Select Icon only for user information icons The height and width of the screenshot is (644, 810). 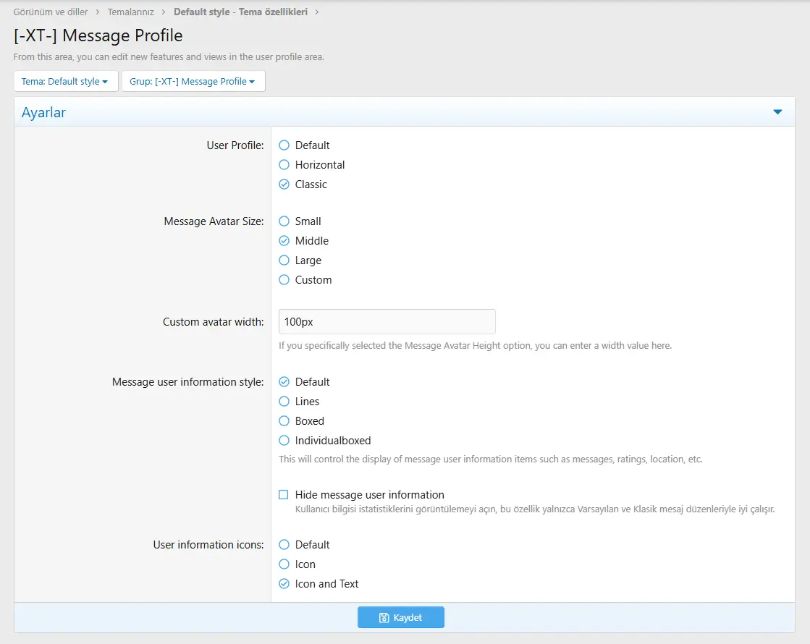(x=284, y=564)
